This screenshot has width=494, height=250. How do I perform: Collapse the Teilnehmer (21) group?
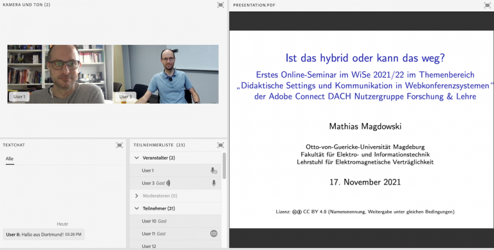point(137,208)
